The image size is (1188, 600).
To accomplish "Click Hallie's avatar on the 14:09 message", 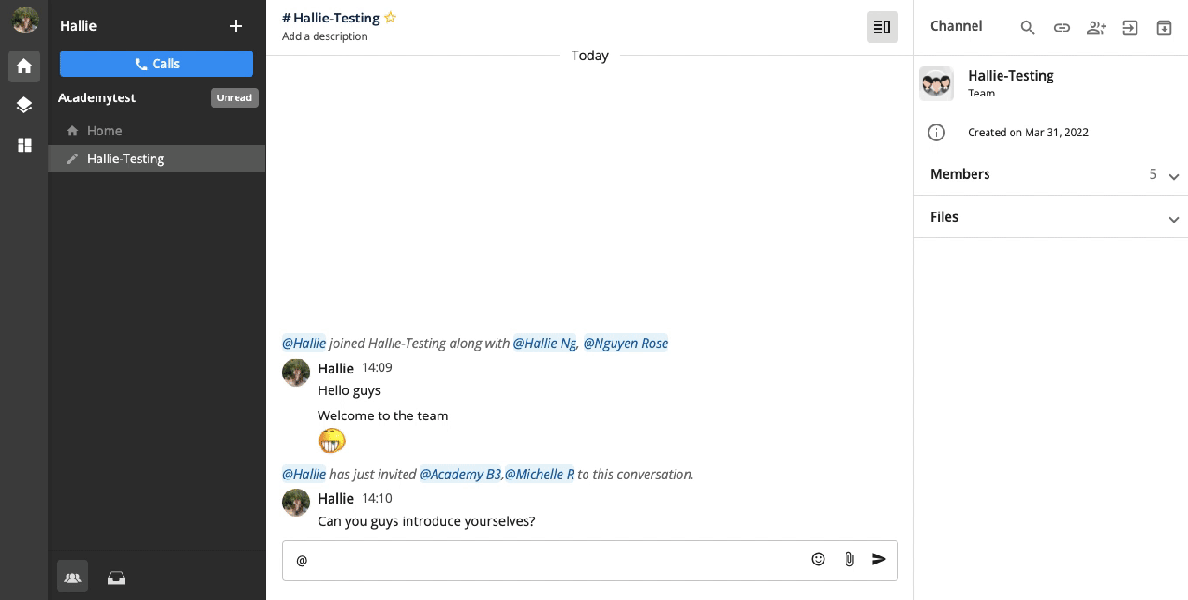I will click(x=296, y=373).
